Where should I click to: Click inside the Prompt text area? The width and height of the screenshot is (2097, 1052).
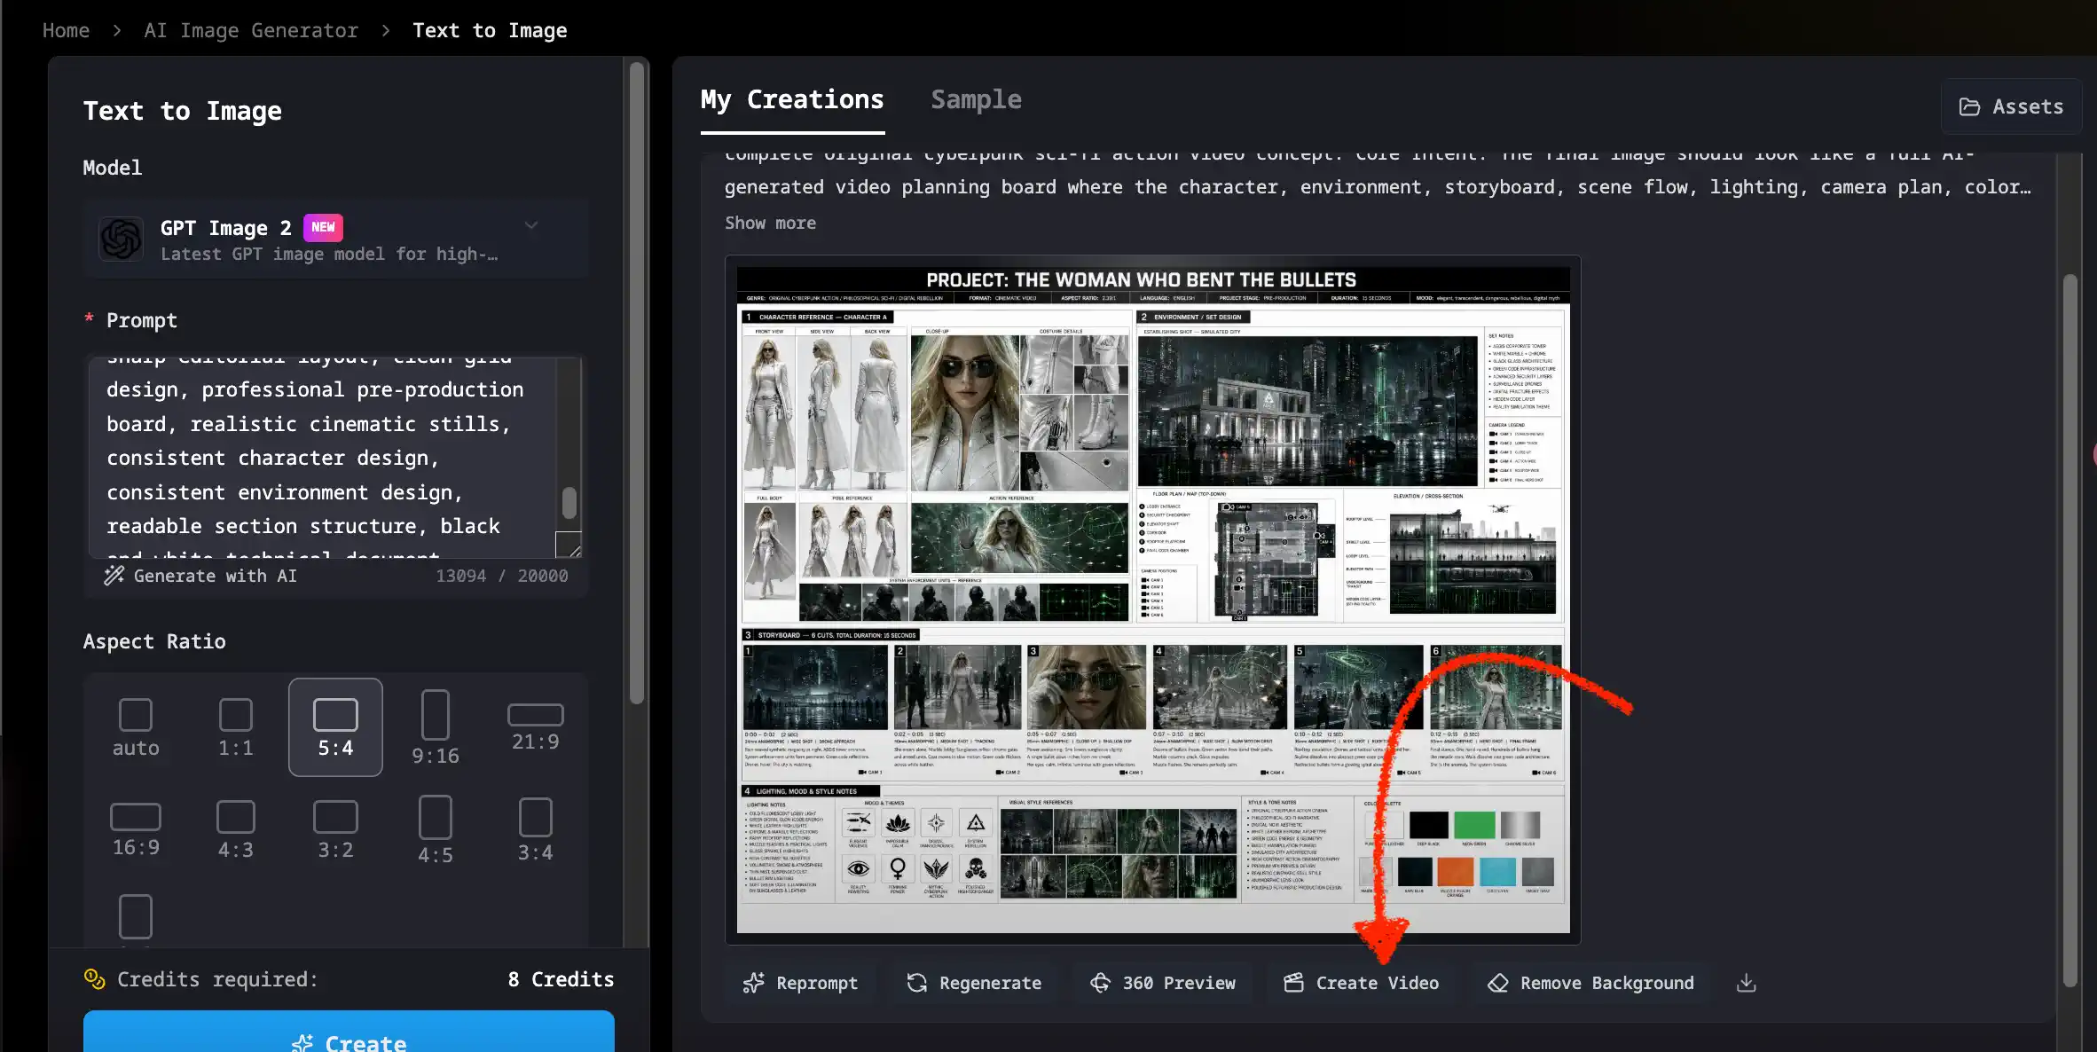click(324, 458)
